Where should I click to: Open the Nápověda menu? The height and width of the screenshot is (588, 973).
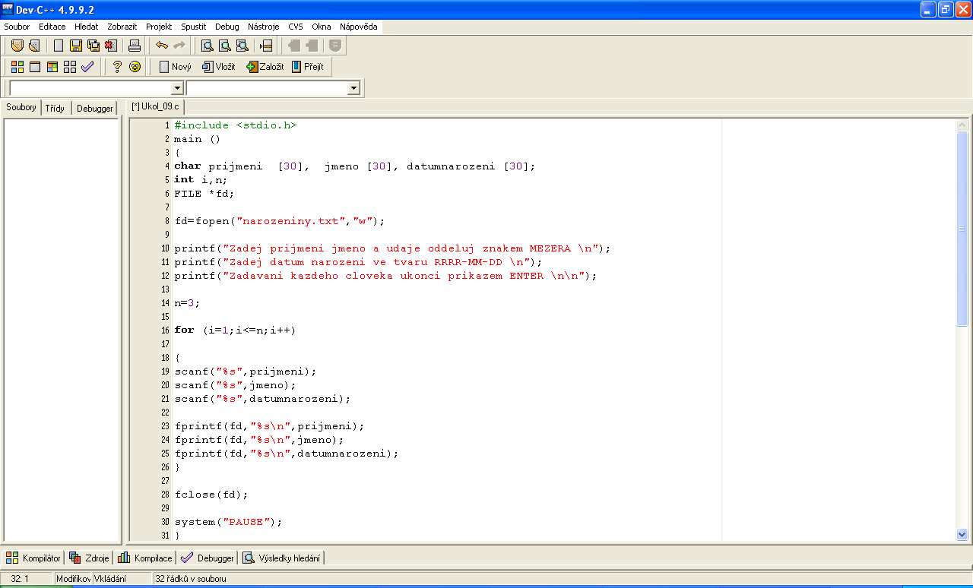coord(358,27)
